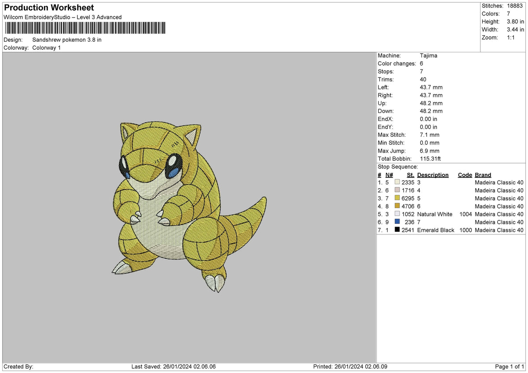
Task: Click the 'Description' column header
Action: (433, 175)
